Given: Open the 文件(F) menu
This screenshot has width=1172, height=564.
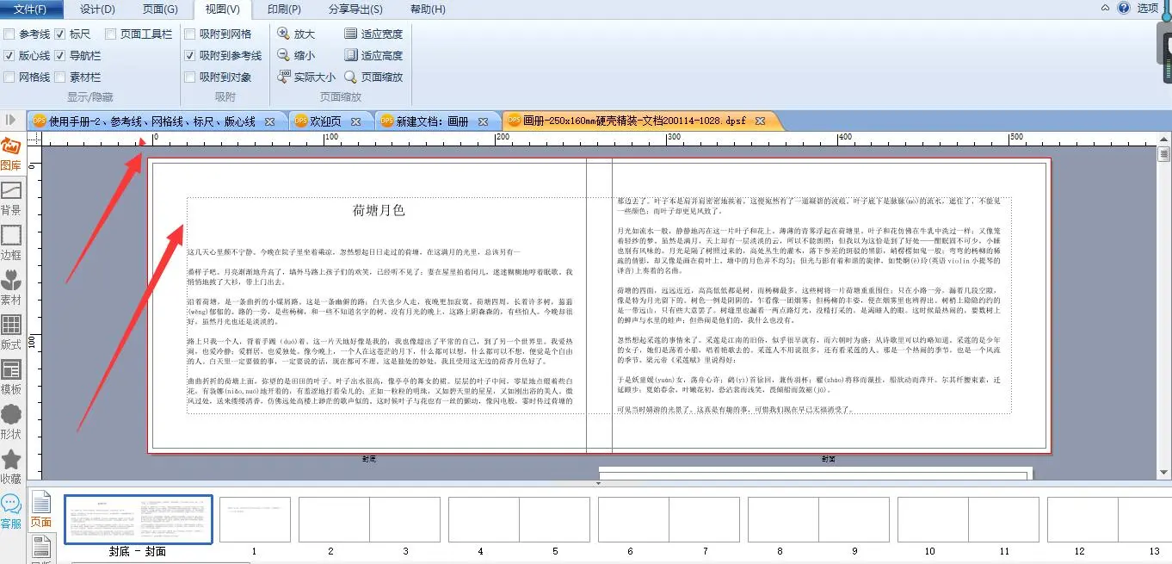Looking at the screenshot, I should (31, 9).
